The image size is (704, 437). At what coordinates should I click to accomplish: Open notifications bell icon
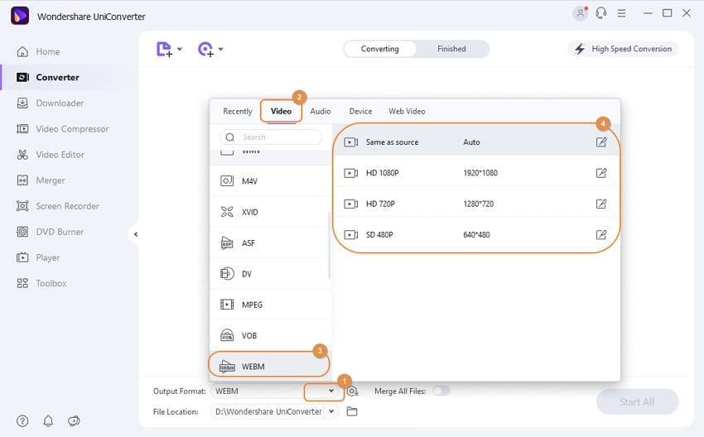tap(48, 420)
